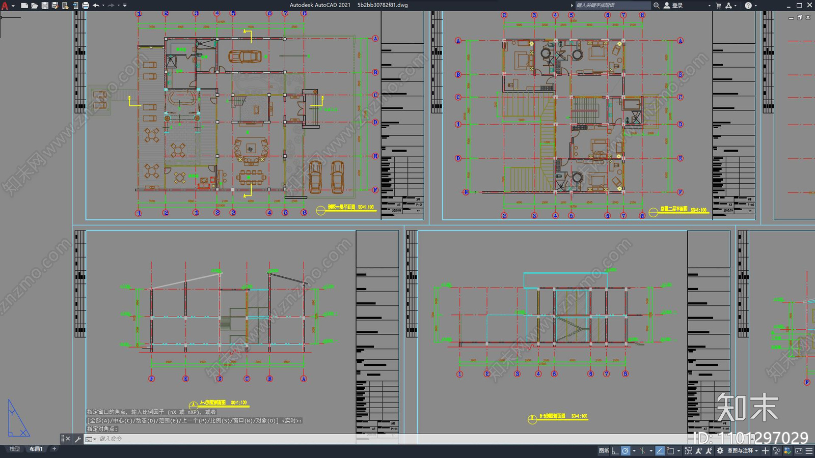Expand the Object snap settings dropdown arrow

pos(678,450)
